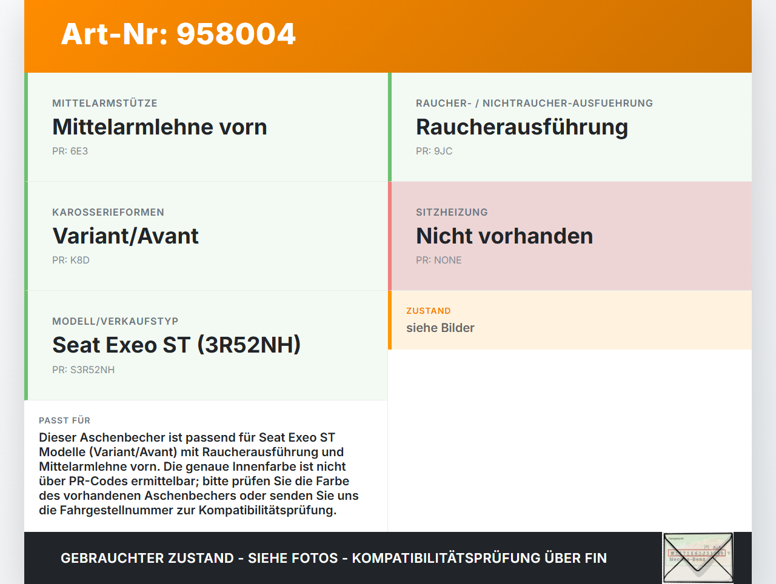The height and width of the screenshot is (584, 776).
Task: Click the PASST FÜR heading
Action: pyautogui.click(x=64, y=420)
